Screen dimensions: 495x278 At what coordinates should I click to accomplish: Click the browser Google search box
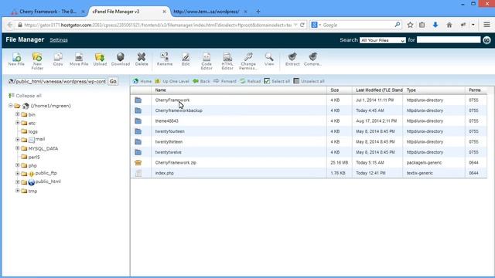click(x=356, y=25)
